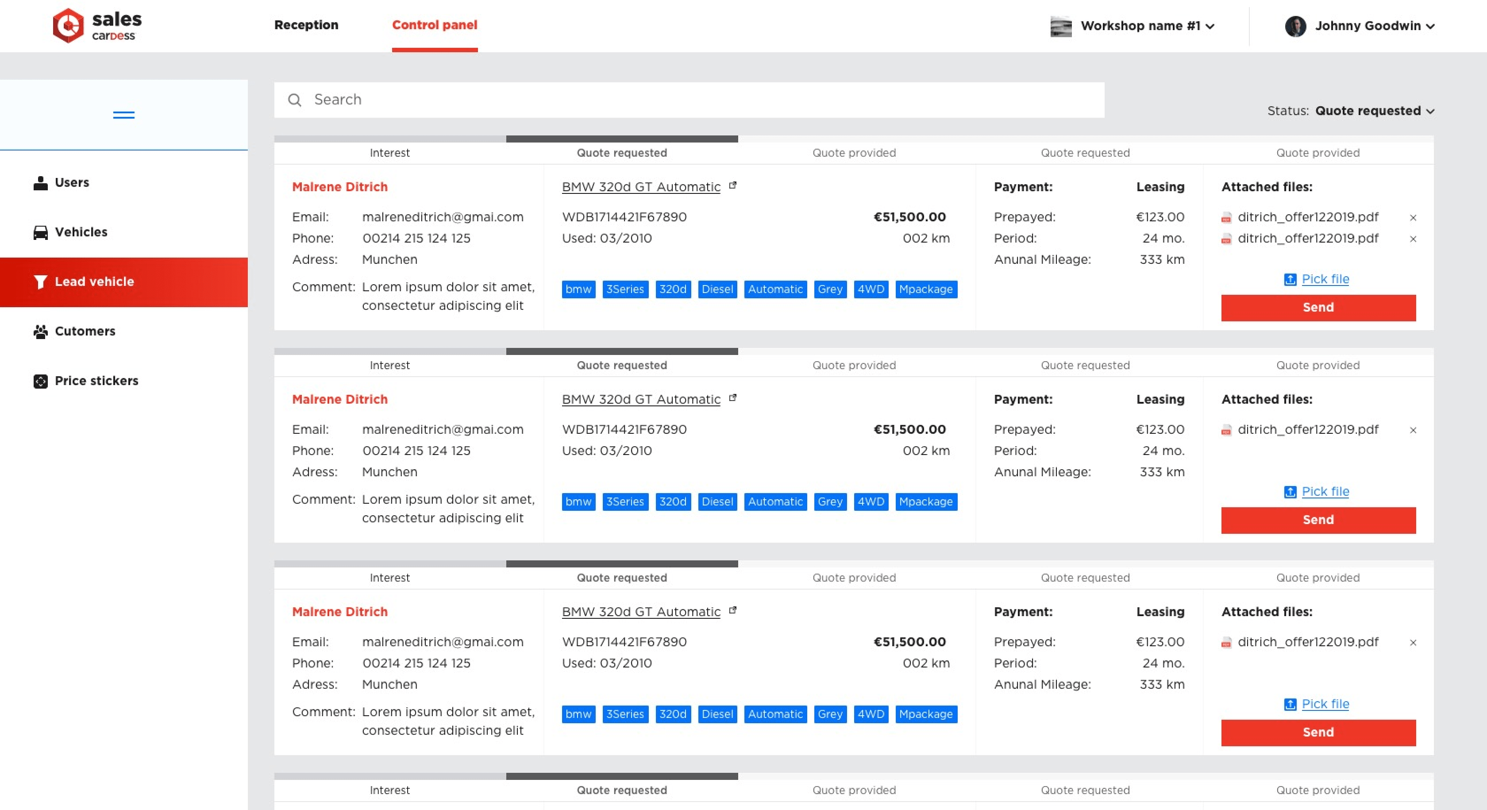Click second card's dark progress bar segment
Screen dimensions: 1487x810
622,351
